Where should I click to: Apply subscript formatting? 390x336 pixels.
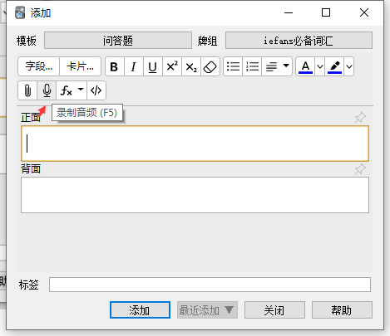coord(191,66)
